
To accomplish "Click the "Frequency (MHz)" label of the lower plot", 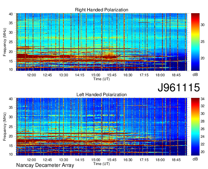I will (5, 127).
